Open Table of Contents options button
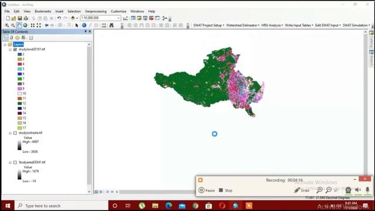The width and height of the screenshot is (375, 211). click(x=31, y=38)
